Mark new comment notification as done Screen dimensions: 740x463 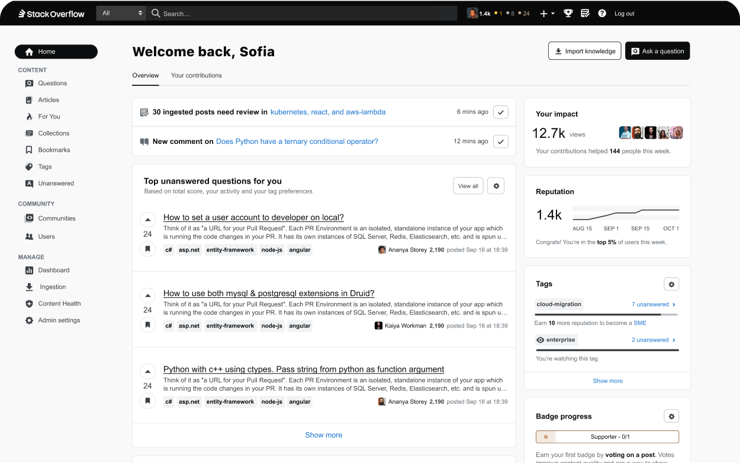tap(501, 142)
